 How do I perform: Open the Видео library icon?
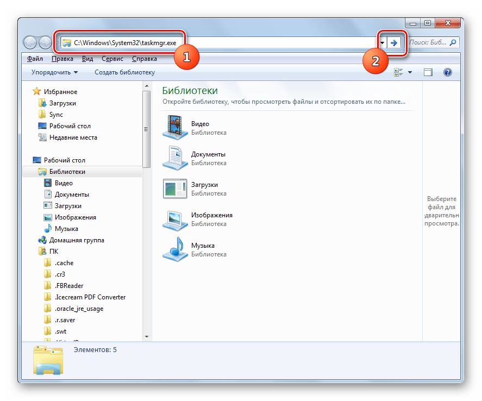point(174,128)
